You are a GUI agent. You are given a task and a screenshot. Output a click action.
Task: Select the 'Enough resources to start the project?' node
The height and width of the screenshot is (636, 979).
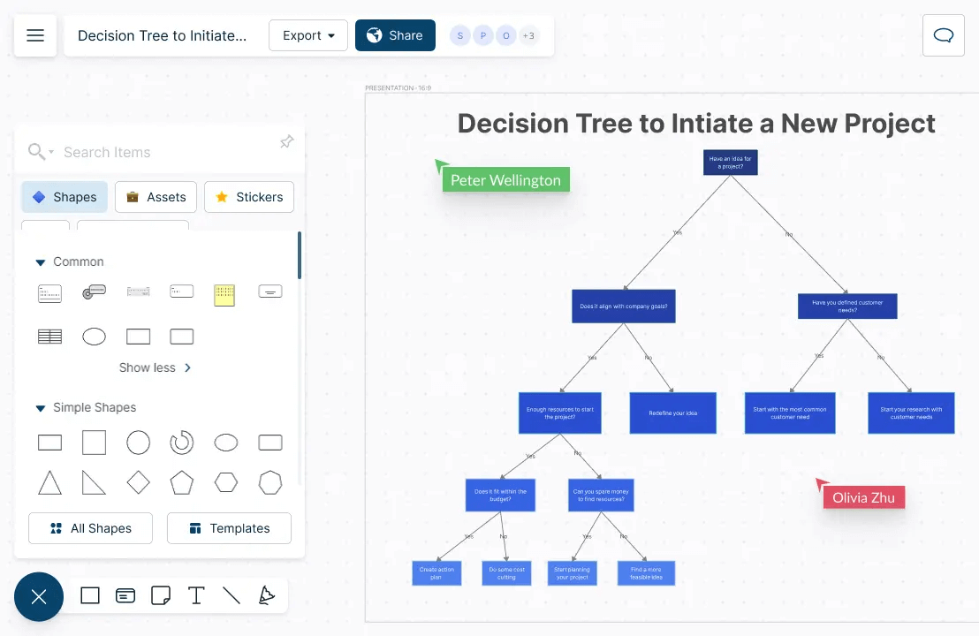pyautogui.click(x=560, y=413)
